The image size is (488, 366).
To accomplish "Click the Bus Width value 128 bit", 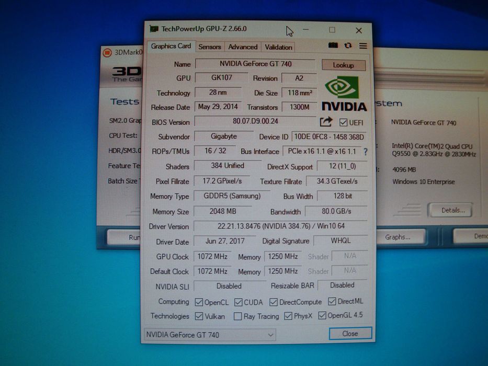I will [x=343, y=196].
